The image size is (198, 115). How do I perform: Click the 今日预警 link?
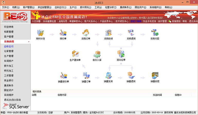[x=36, y=21]
